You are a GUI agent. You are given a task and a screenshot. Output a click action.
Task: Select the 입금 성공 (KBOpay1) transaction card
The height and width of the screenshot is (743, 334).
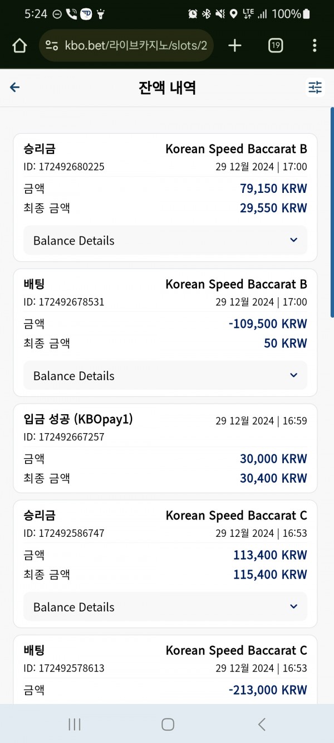click(165, 448)
